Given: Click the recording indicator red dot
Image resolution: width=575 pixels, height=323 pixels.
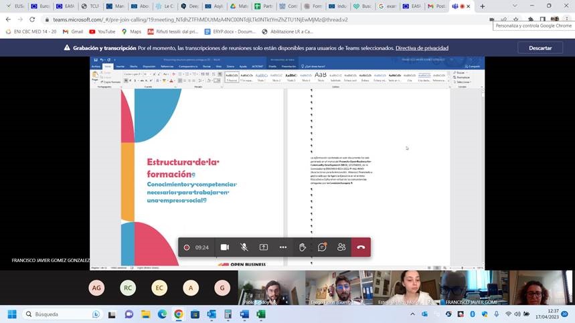Looking at the screenshot, I should (186, 247).
